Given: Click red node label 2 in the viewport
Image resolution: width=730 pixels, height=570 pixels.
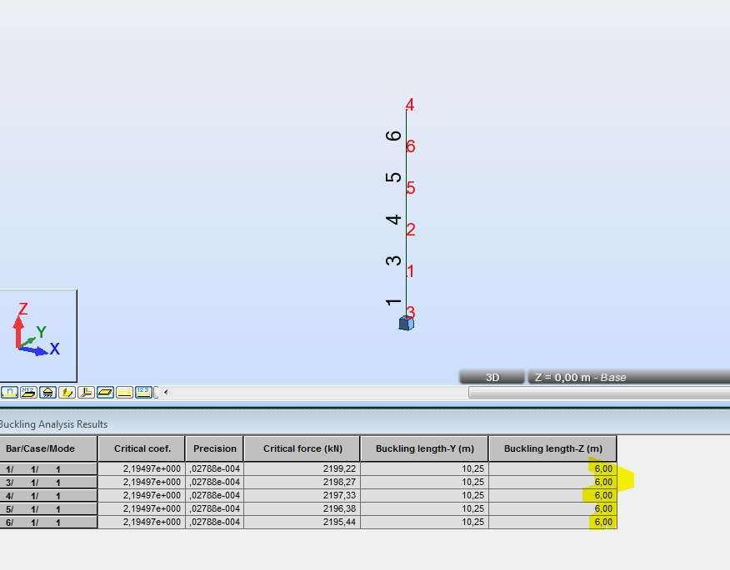Looking at the screenshot, I should click(x=410, y=229).
